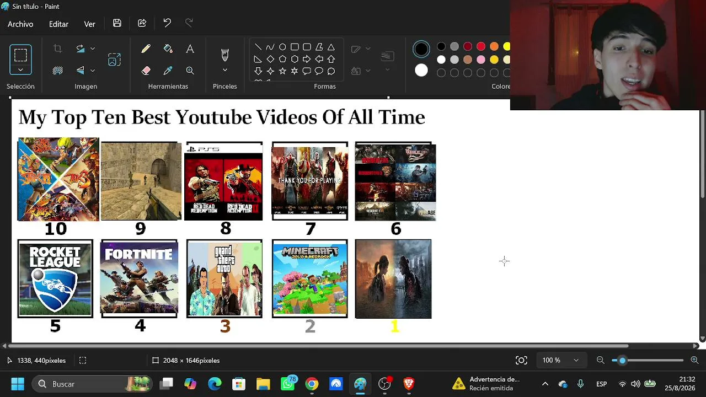Click the "2048 × 1646píxeles" canvas size text

click(x=191, y=360)
